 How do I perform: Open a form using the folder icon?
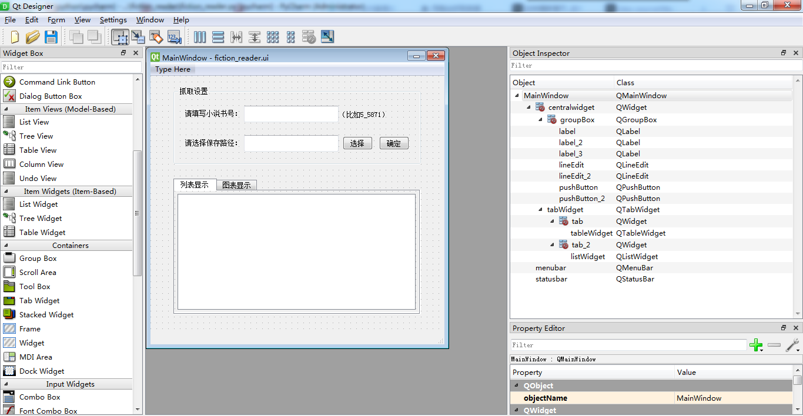pyautogui.click(x=32, y=37)
